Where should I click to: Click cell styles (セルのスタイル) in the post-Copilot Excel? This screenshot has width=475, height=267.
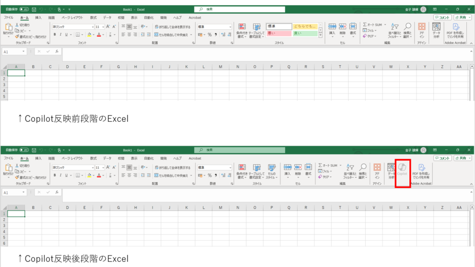point(271,171)
